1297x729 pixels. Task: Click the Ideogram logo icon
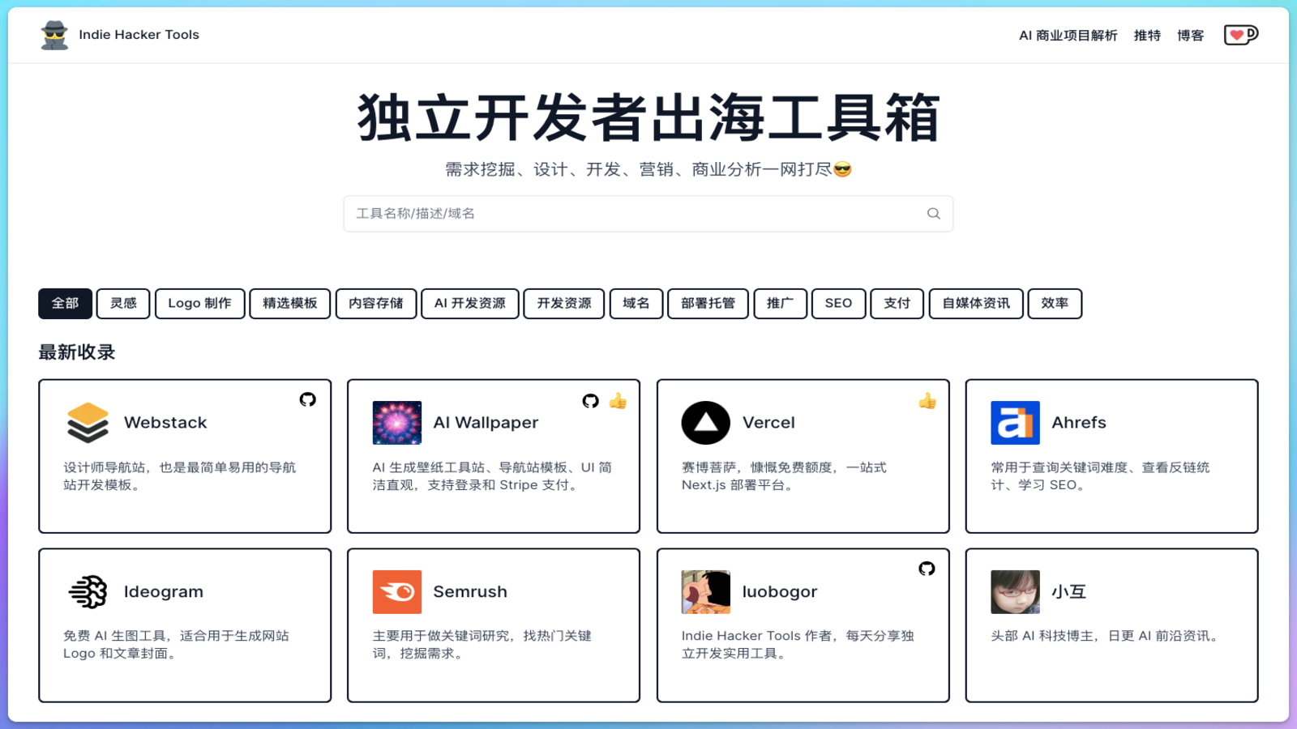[x=88, y=592]
